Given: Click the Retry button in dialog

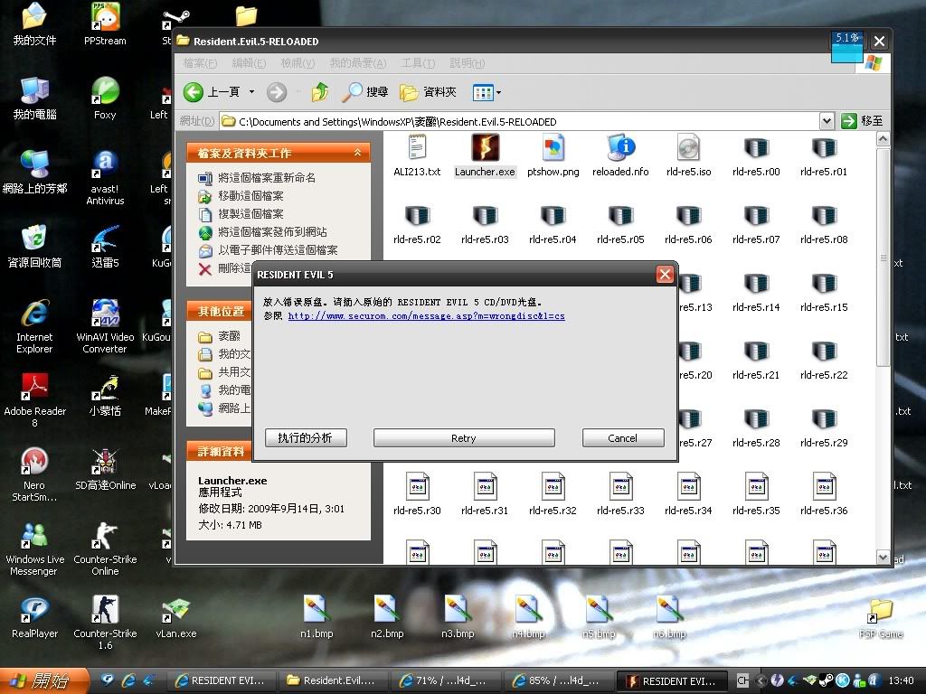Looking at the screenshot, I should (464, 438).
